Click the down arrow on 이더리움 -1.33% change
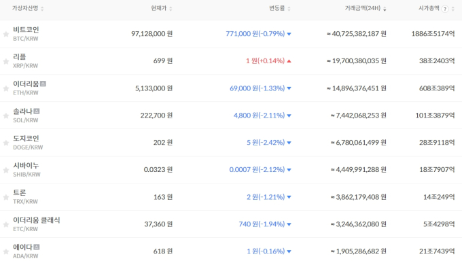This screenshot has height=263, width=462. (x=289, y=88)
